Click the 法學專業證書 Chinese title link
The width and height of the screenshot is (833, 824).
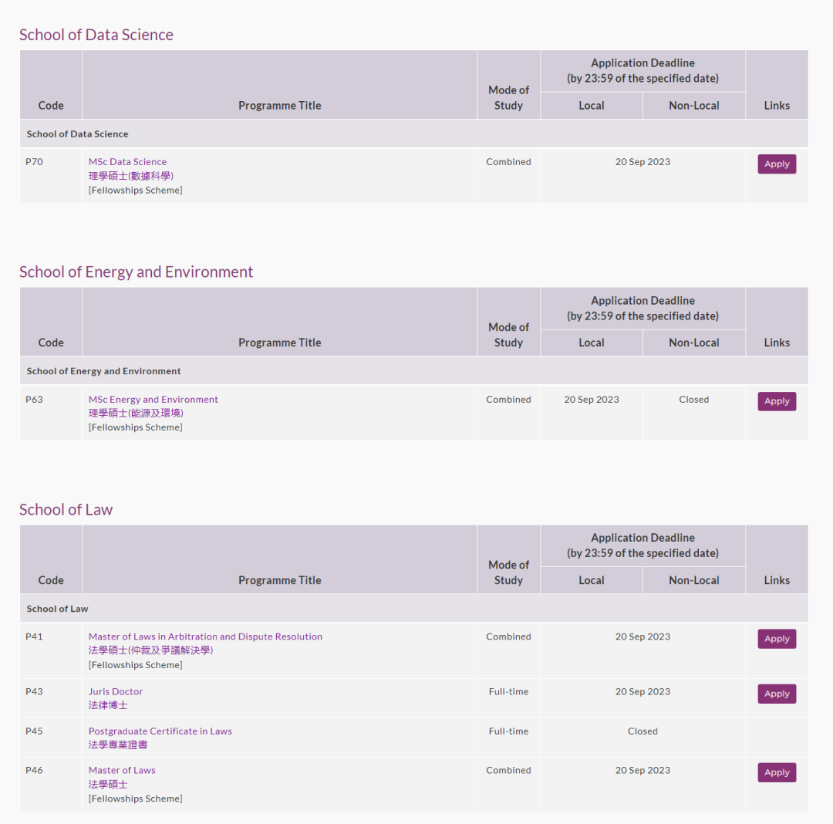click(x=118, y=745)
